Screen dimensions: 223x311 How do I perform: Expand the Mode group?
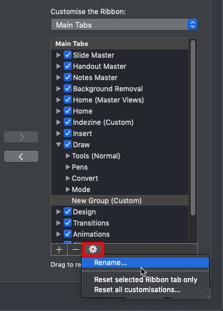pyautogui.click(x=68, y=190)
